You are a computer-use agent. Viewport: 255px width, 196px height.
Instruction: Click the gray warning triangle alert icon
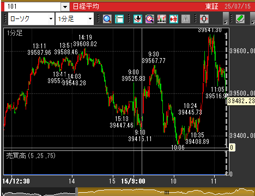click(186, 19)
